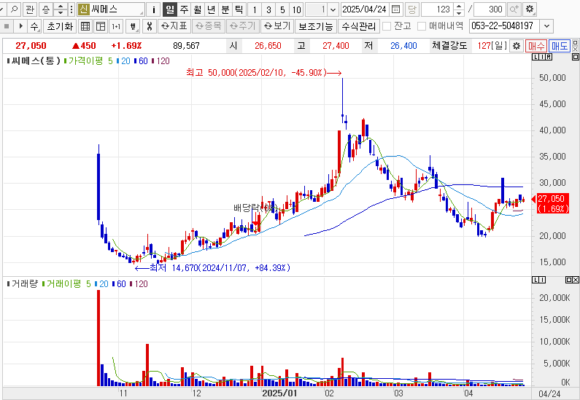Open the gear icon beside 체결강도
Viewport: 580px width, 400px height.
point(517,46)
